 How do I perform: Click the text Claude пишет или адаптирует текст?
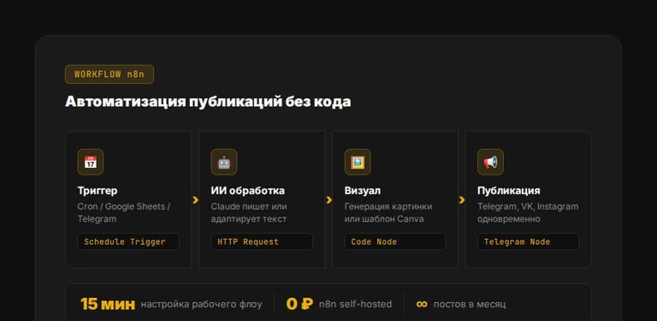point(249,213)
